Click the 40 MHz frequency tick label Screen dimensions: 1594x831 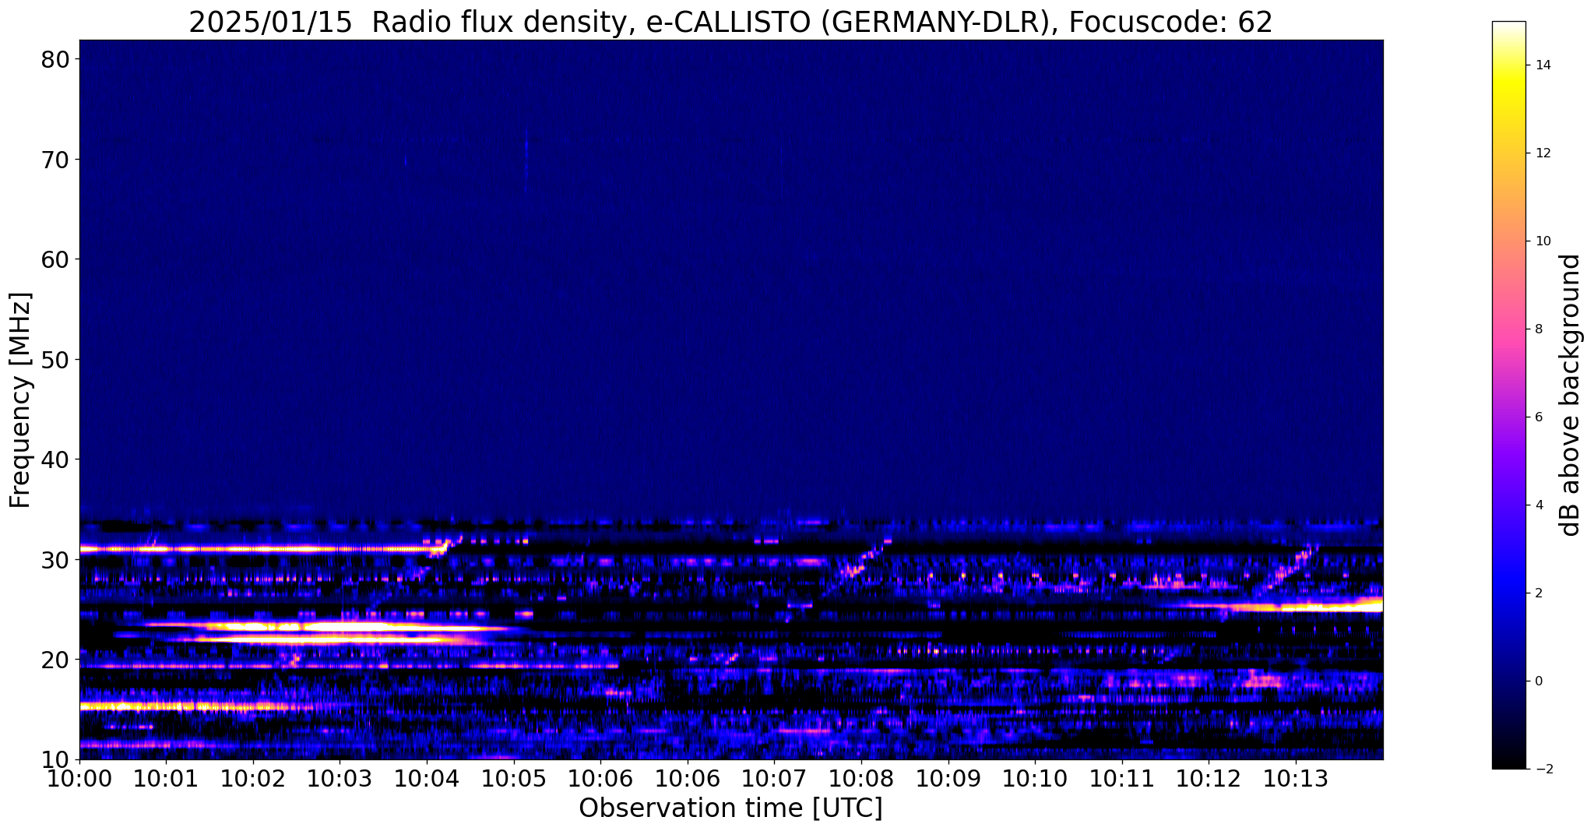(x=56, y=460)
